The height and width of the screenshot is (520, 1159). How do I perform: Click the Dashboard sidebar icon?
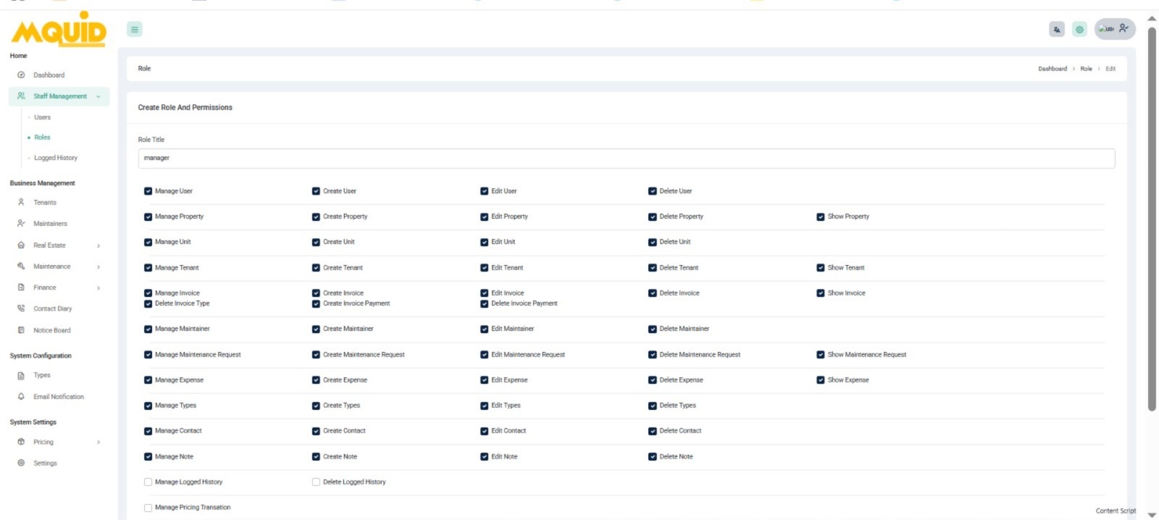[x=21, y=75]
